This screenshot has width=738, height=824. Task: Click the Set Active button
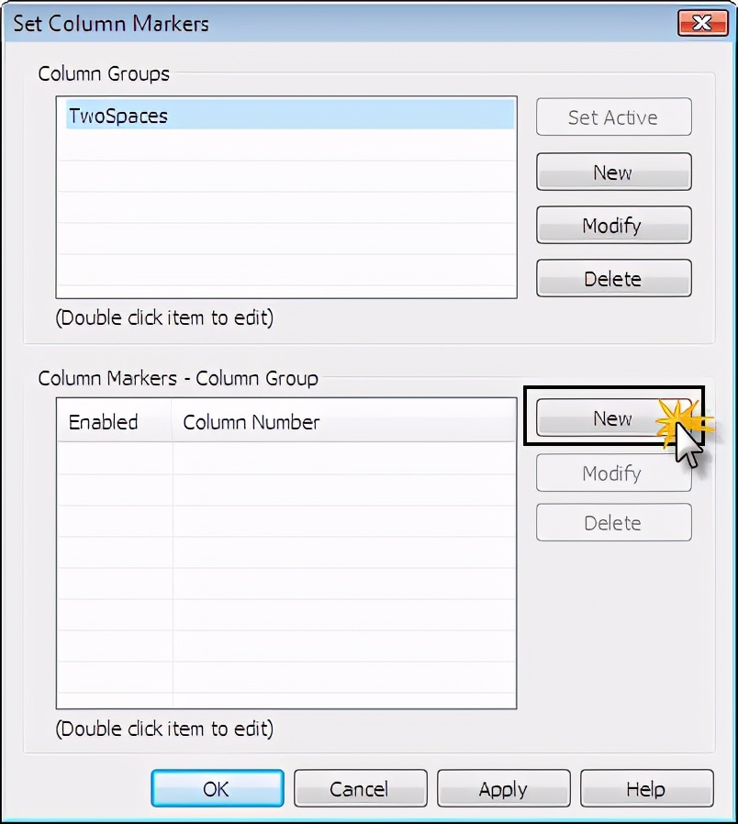tap(613, 117)
